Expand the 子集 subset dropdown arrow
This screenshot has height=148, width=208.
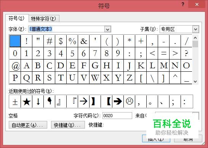click(196, 29)
